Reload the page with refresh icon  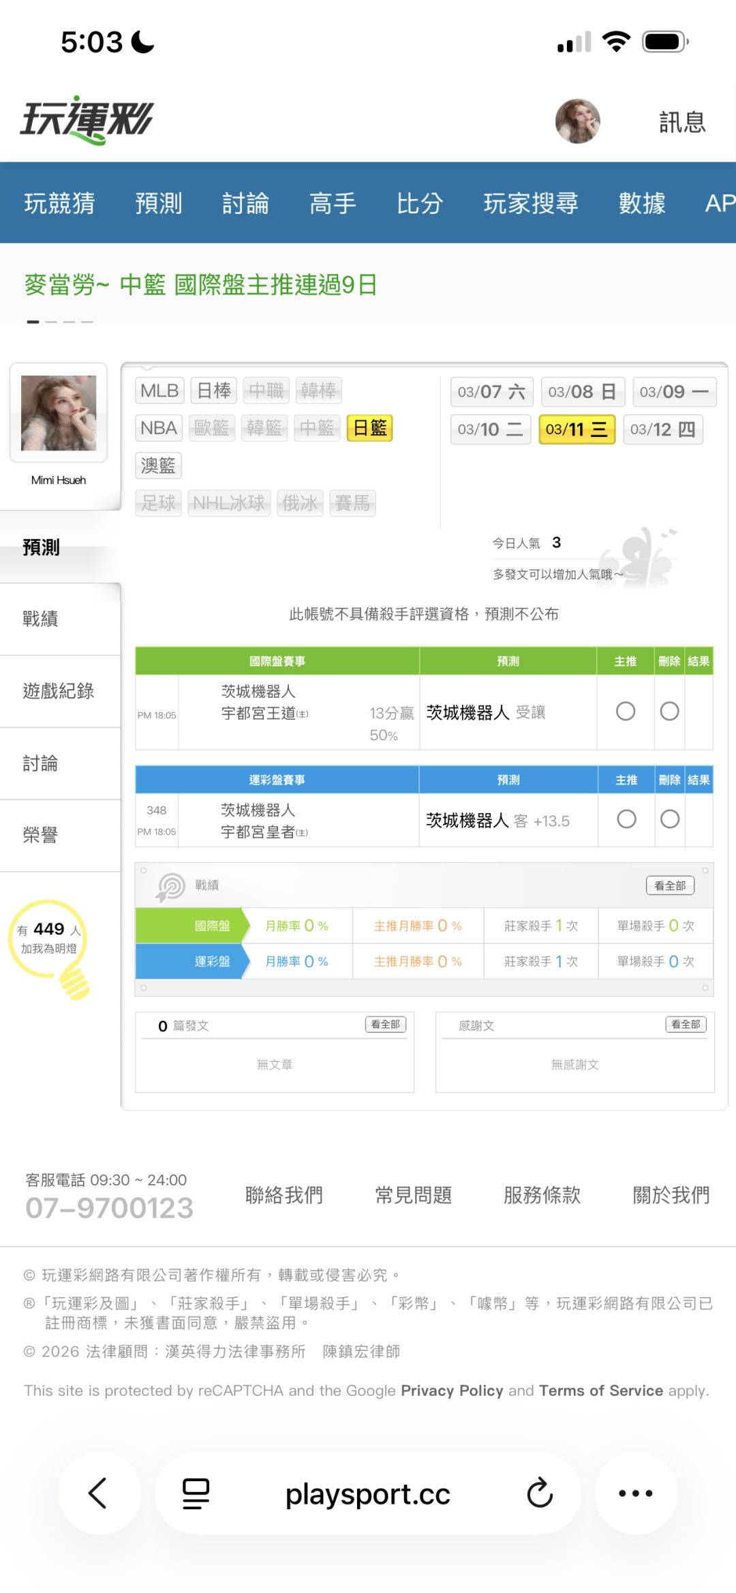pyautogui.click(x=540, y=1493)
